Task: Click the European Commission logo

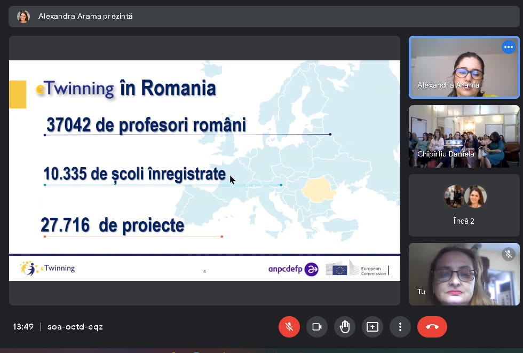Action: click(357, 268)
